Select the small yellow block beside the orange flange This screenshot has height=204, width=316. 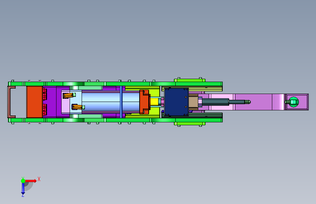155,102
